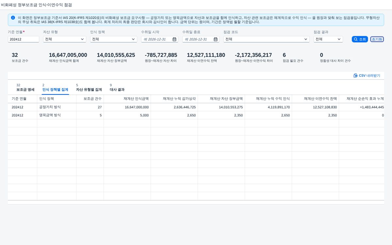The height and width of the screenshot is (245, 392).
Task: Click the 4,119,891,170 table cell
Action: [x=269, y=107]
